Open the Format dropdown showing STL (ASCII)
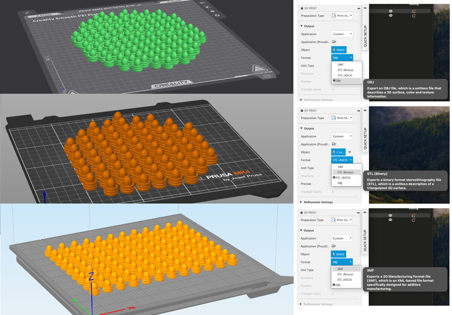Screen dimensions: 452x315 (342, 160)
